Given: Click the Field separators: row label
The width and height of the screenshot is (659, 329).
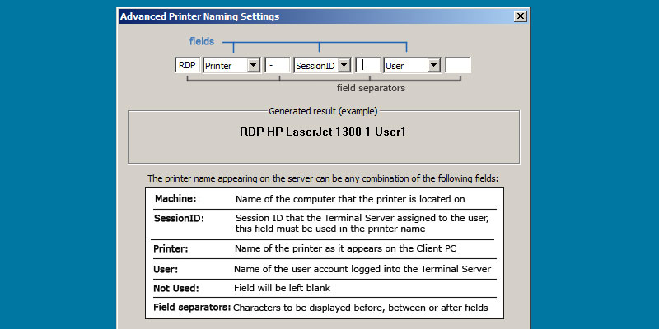Looking at the screenshot, I should point(192,308).
